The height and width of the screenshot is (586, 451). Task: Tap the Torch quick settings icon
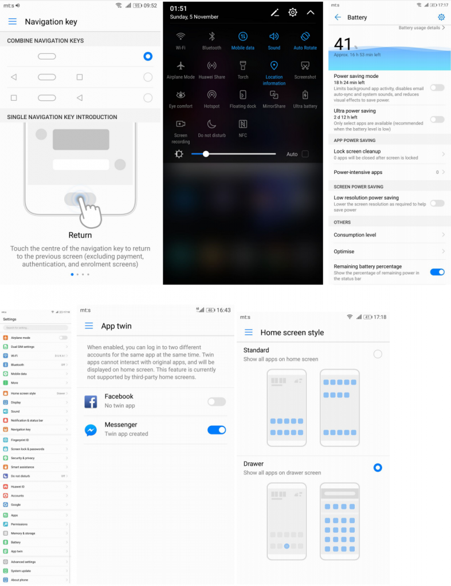pos(243,65)
